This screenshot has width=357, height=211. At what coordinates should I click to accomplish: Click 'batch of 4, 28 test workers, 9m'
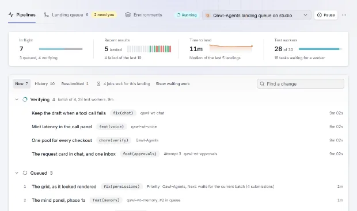click(86, 99)
